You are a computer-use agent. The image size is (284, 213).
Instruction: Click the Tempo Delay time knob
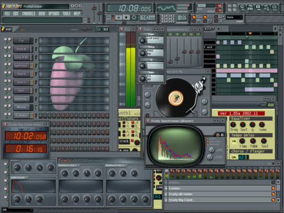point(242,141)
